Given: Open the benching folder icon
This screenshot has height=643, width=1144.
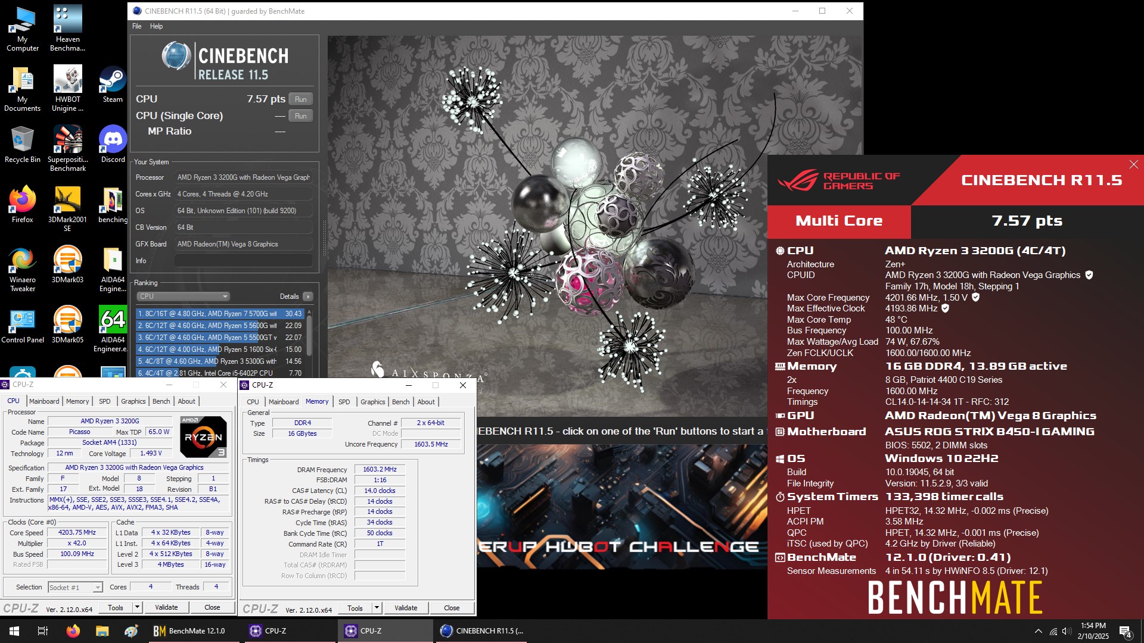Looking at the screenshot, I should pos(113,205).
